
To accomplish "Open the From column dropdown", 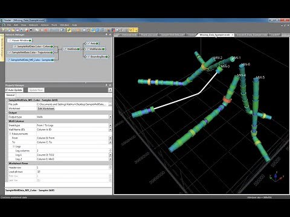I will (x=110, y=138).
